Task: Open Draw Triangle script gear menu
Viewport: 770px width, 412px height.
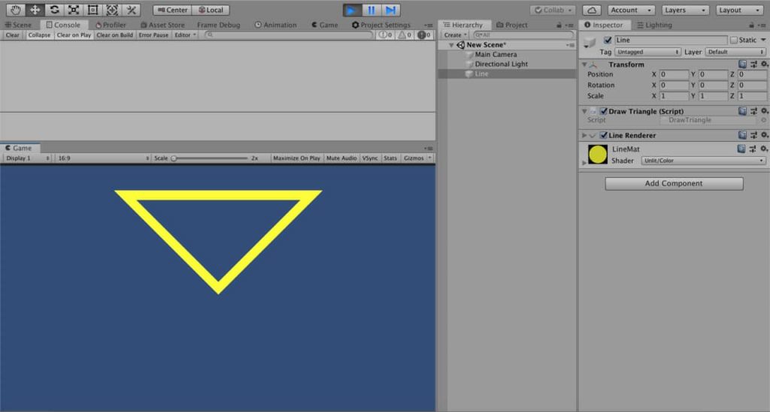Action: (764, 111)
